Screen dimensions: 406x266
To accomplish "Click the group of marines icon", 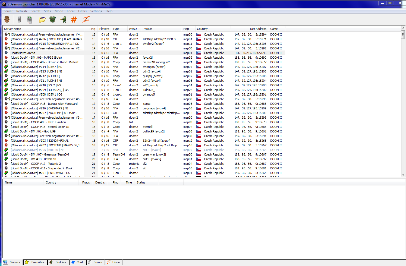I will point(52,19).
